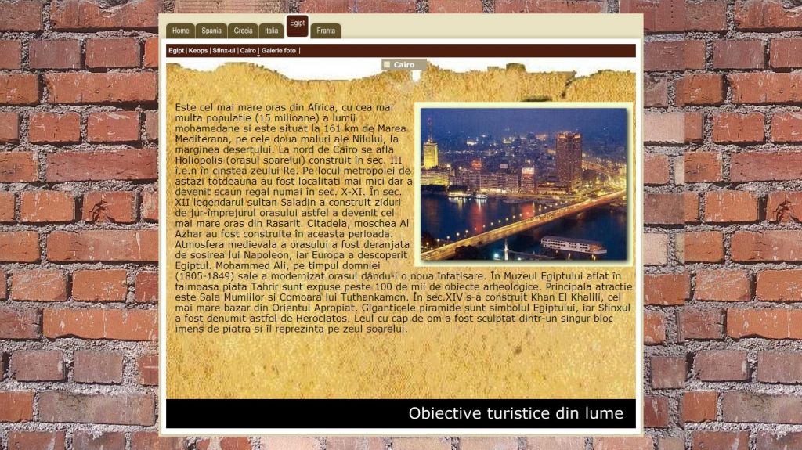This screenshot has height=450, width=802.
Task: Navigate to the Keops page link
Action: pos(198,51)
